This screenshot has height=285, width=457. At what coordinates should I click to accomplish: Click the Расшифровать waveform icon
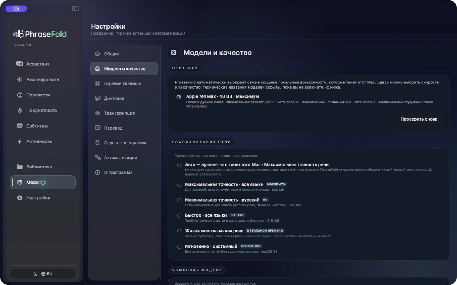(20, 79)
